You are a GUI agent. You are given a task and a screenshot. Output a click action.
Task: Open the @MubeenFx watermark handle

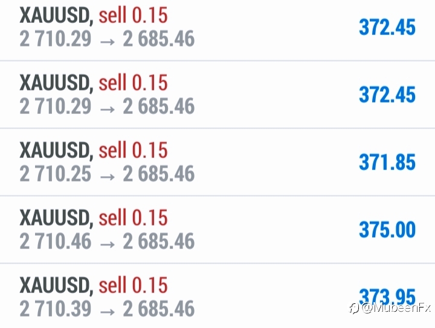coord(396,307)
